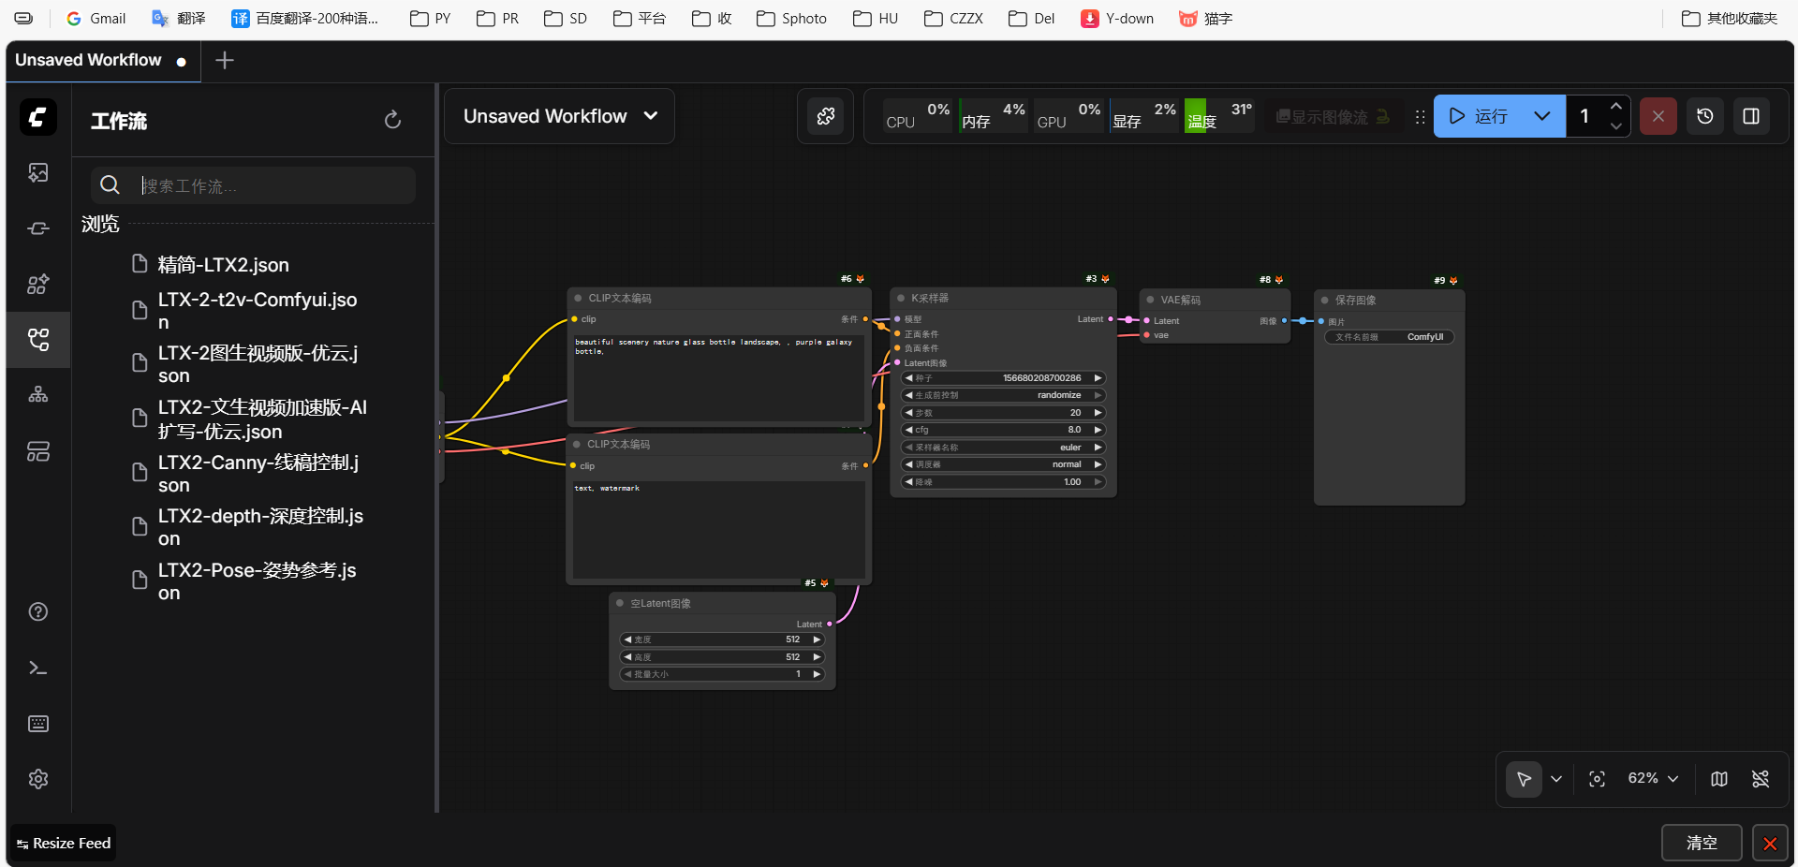Toggle the right side panel
This screenshot has height=867, width=1798.
point(1751,116)
